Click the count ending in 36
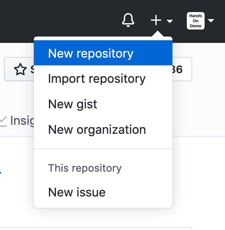 182,69
